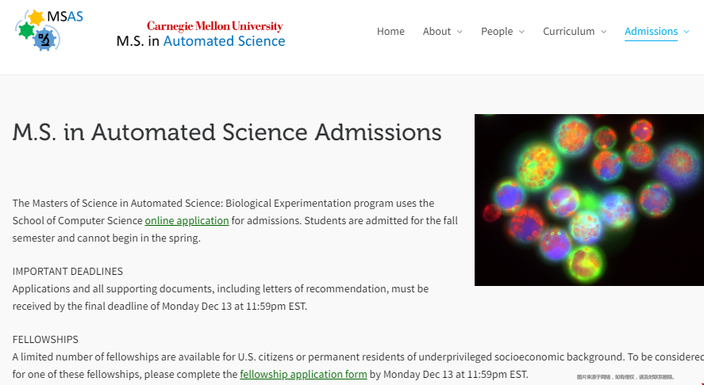Click the MSAS gears logo icon
The width and height of the screenshot is (704, 385).
(48, 30)
